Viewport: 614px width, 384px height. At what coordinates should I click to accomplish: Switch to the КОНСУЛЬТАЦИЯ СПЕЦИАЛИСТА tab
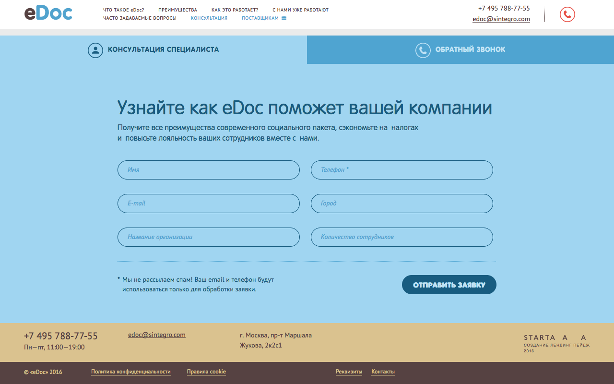tap(153, 49)
